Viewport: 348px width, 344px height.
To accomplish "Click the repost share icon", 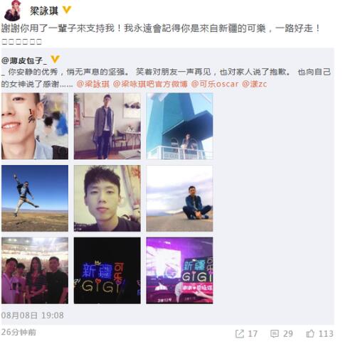I will [x=240, y=333].
